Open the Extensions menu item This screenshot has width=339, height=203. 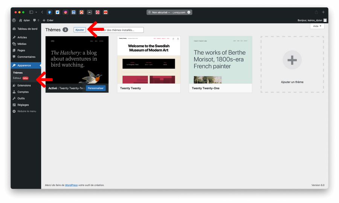[26, 85]
